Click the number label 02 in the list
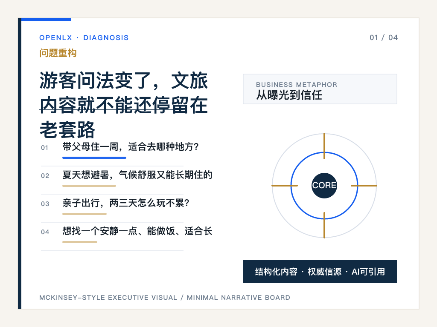437x327 pixels. pyautogui.click(x=45, y=176)
